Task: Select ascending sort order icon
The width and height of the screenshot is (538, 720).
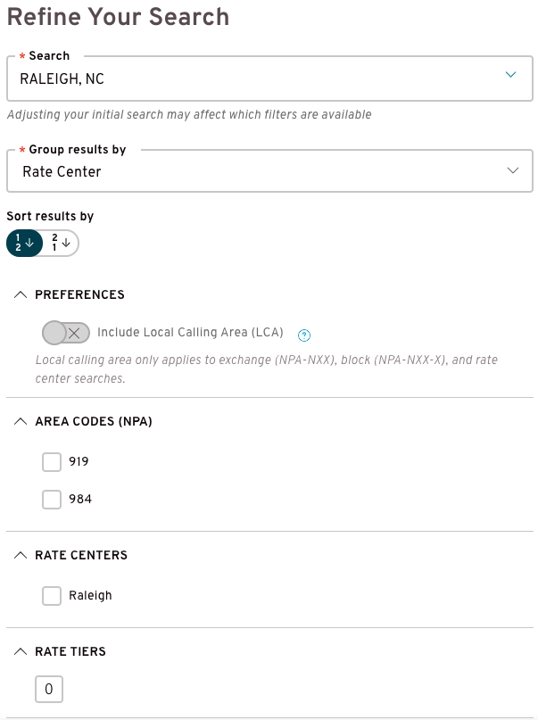Action: pos(24,243)
